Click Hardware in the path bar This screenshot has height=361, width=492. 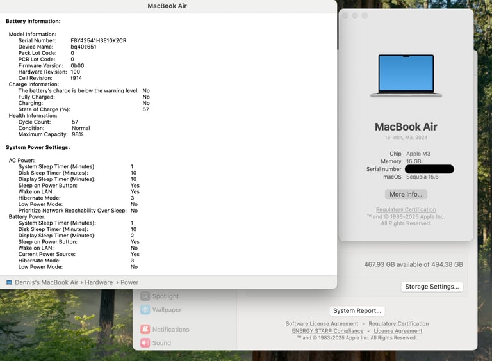tap(99, 282)
